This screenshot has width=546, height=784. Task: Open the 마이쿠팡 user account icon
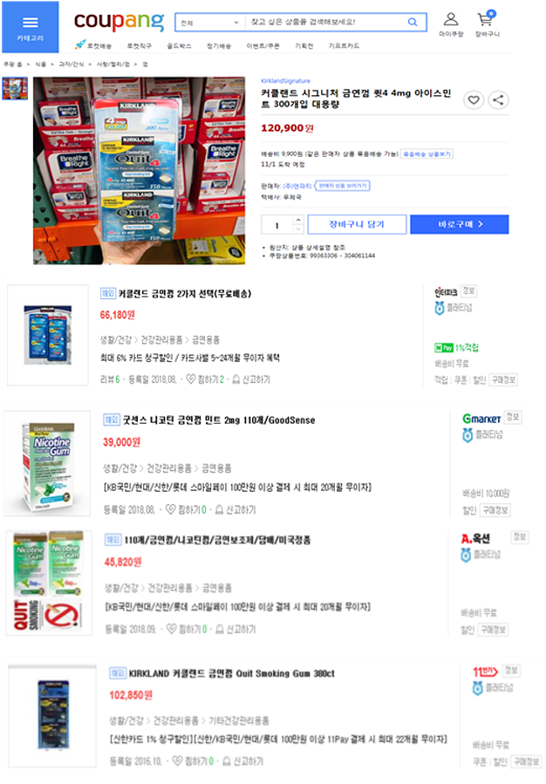[451, 24]
